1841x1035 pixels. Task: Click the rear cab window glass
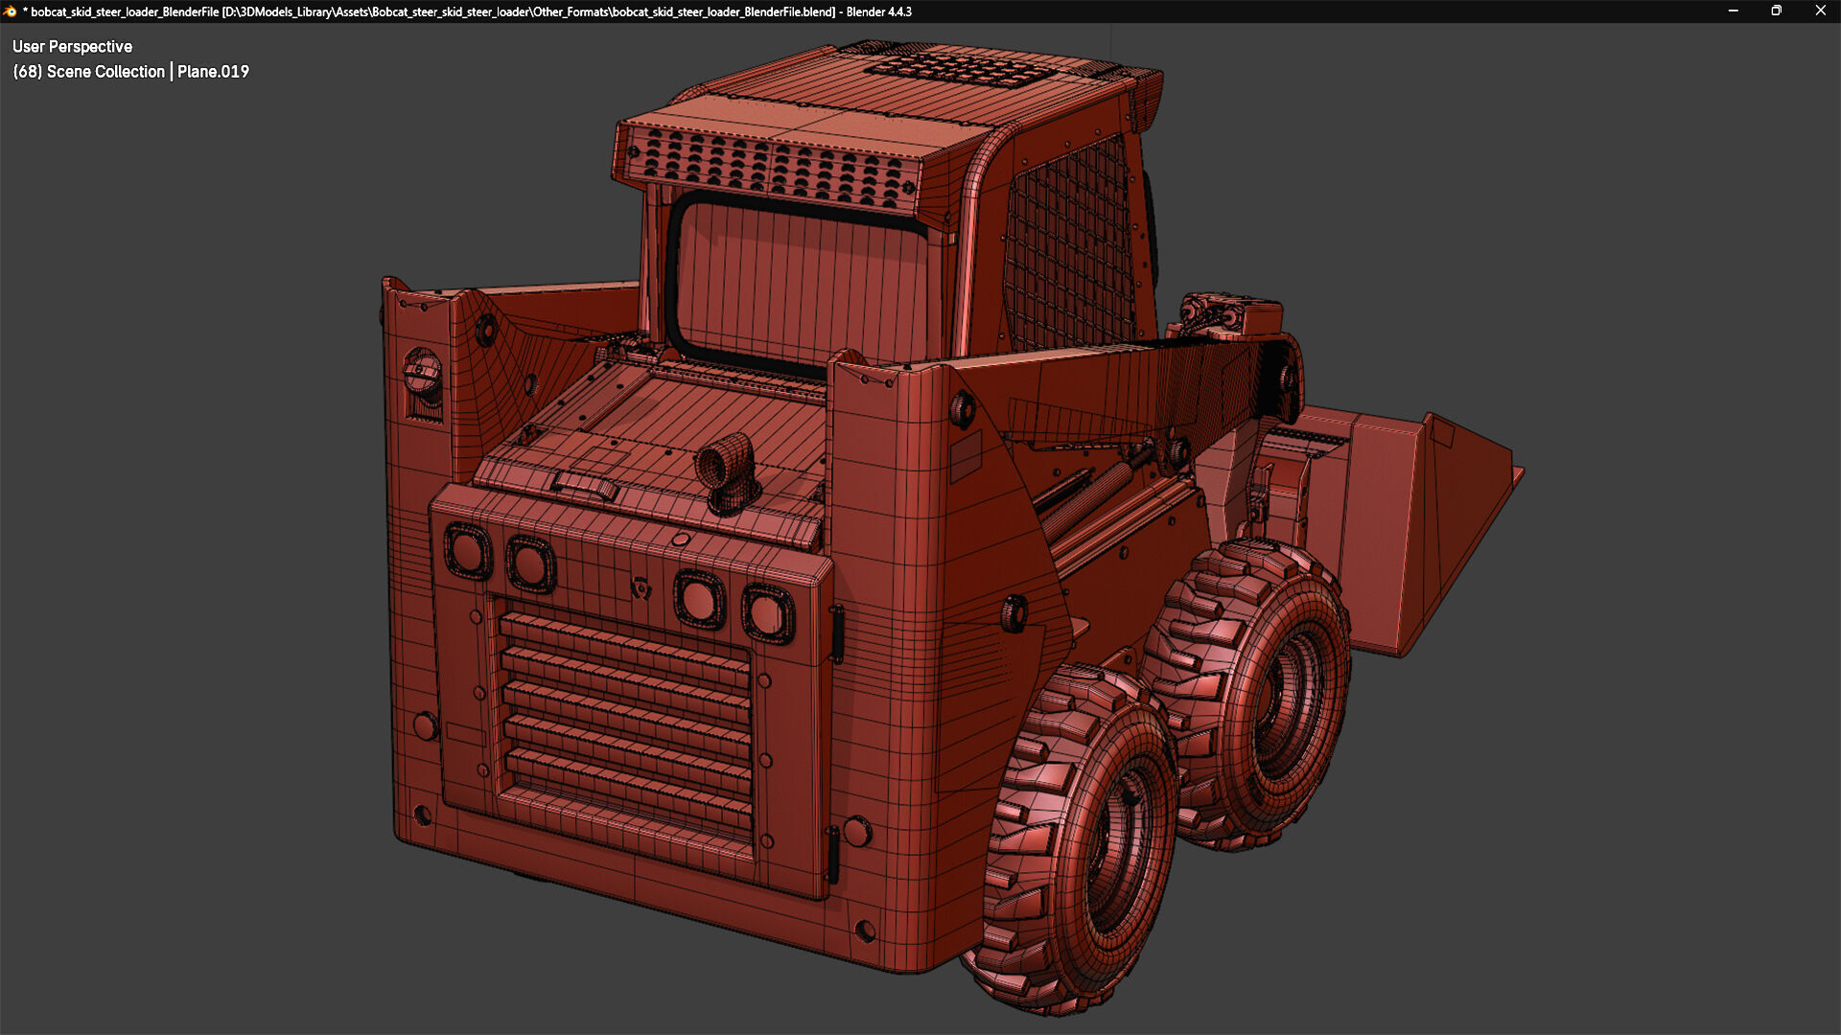(801, 283)
